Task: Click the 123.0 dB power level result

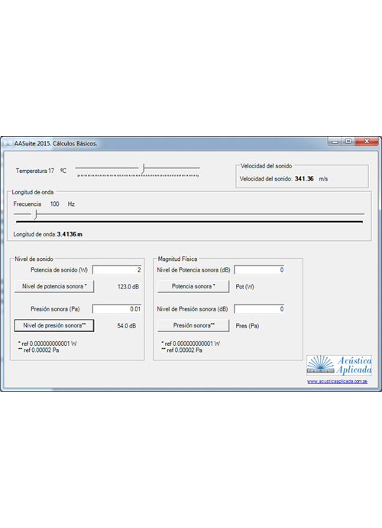Action: tap(128, 287)
